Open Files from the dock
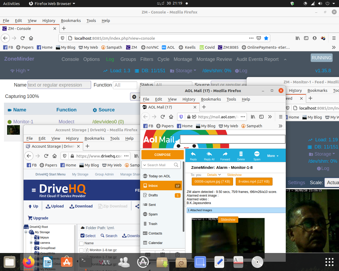The image size is (339, 271). (x=10, y=262)
